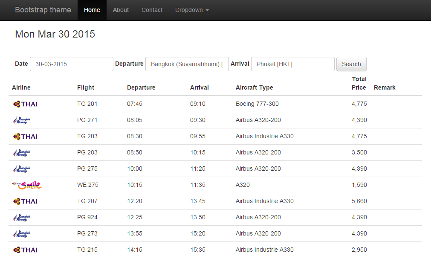Click the price 4,775 for TG 201
431x253 pixels.
click(359, 104)
